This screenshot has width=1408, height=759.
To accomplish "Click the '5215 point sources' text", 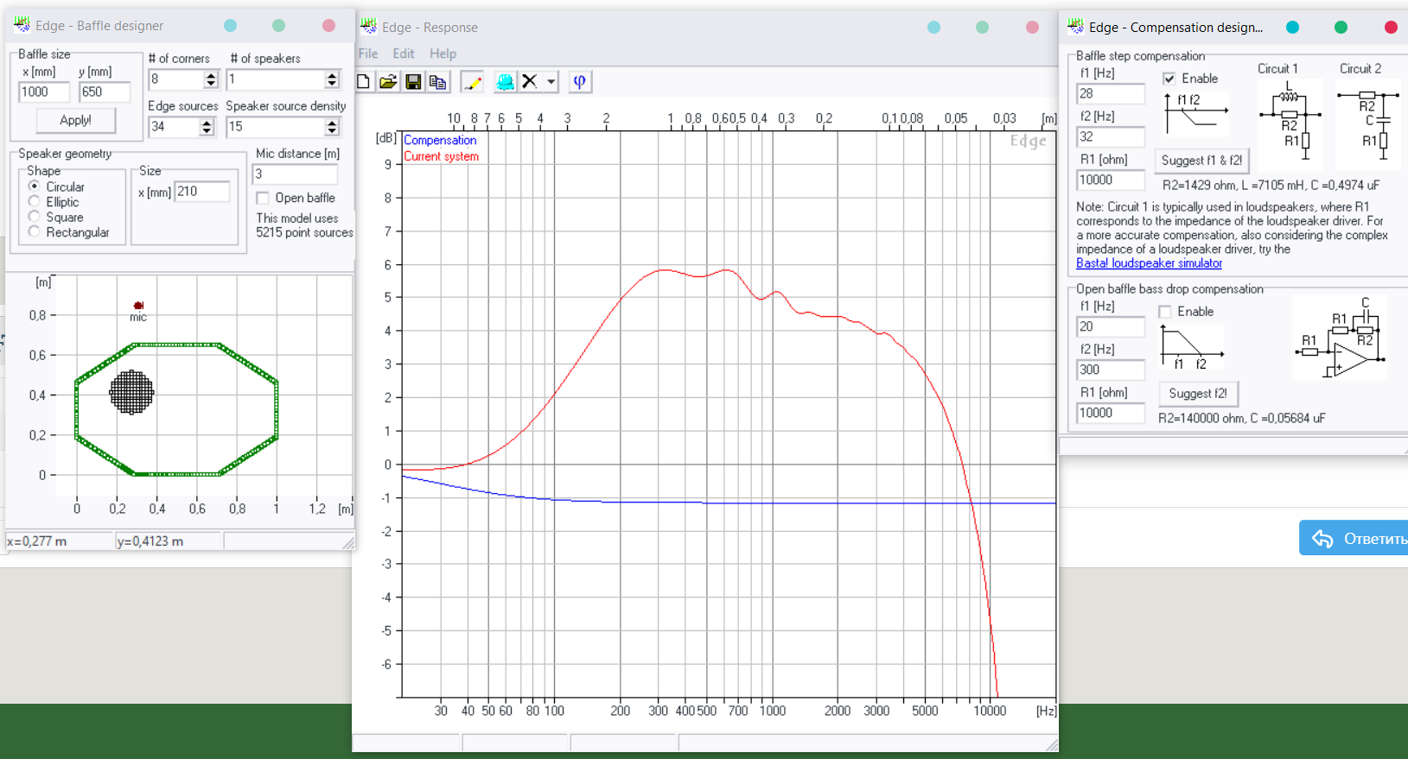I will point(304,232).
